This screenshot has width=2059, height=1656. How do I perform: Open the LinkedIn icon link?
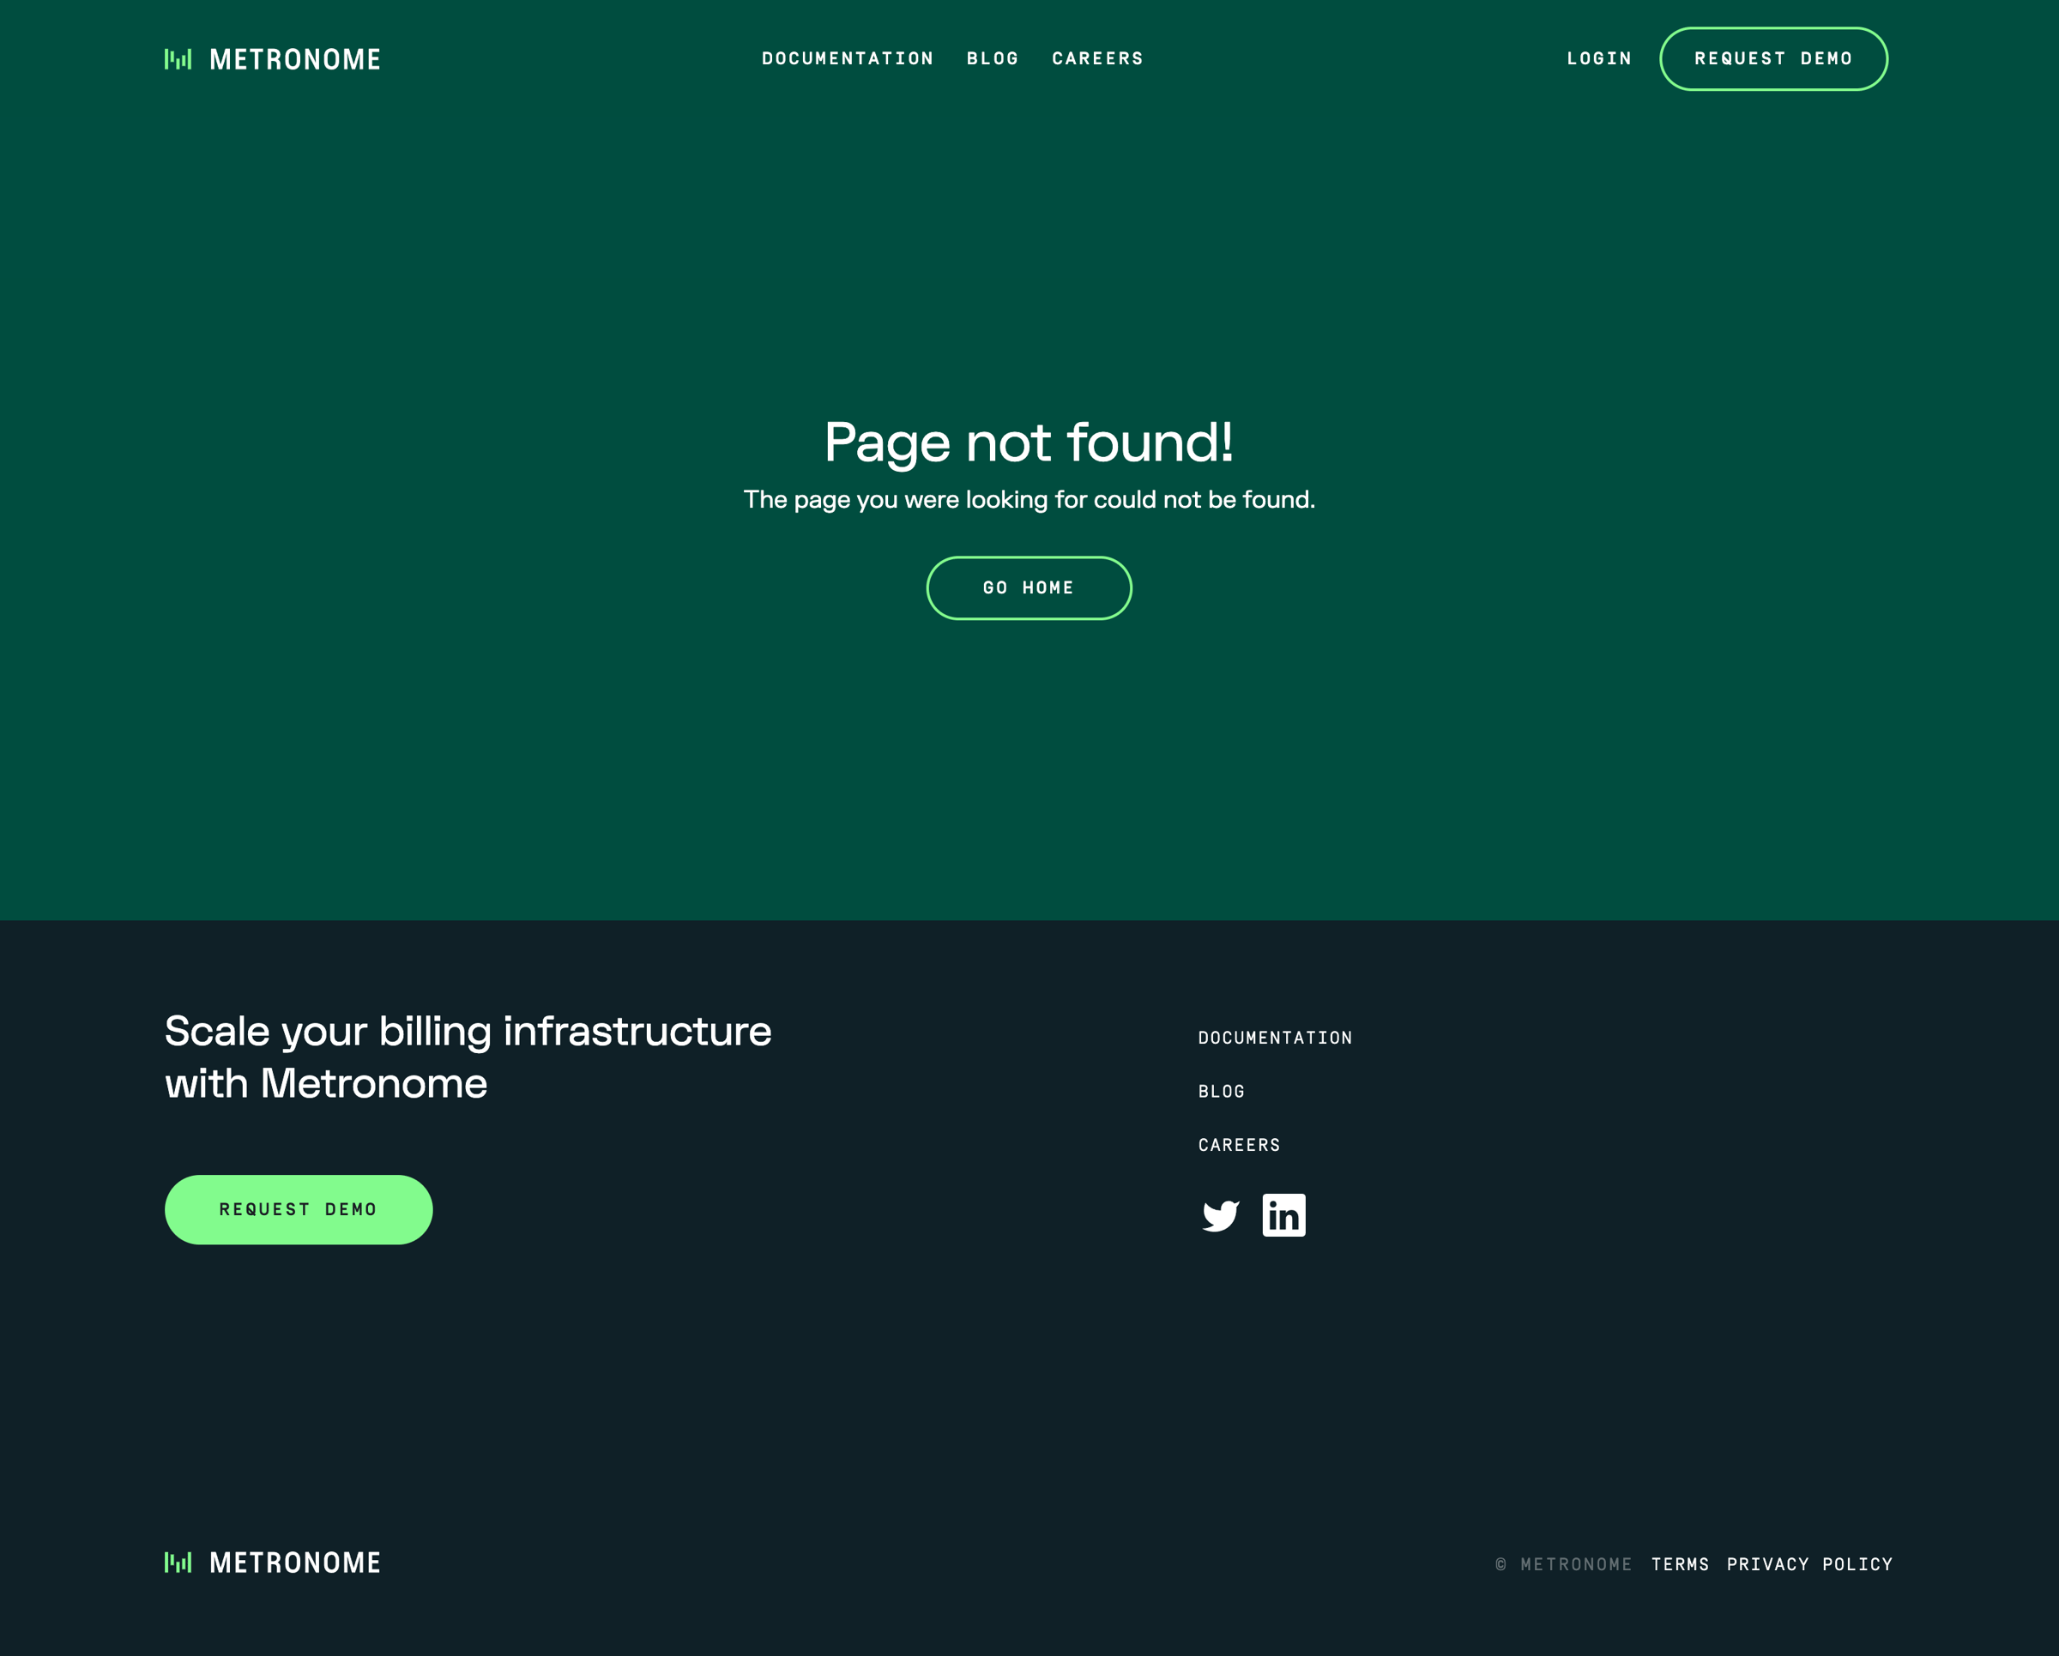click(1283, 1215)
